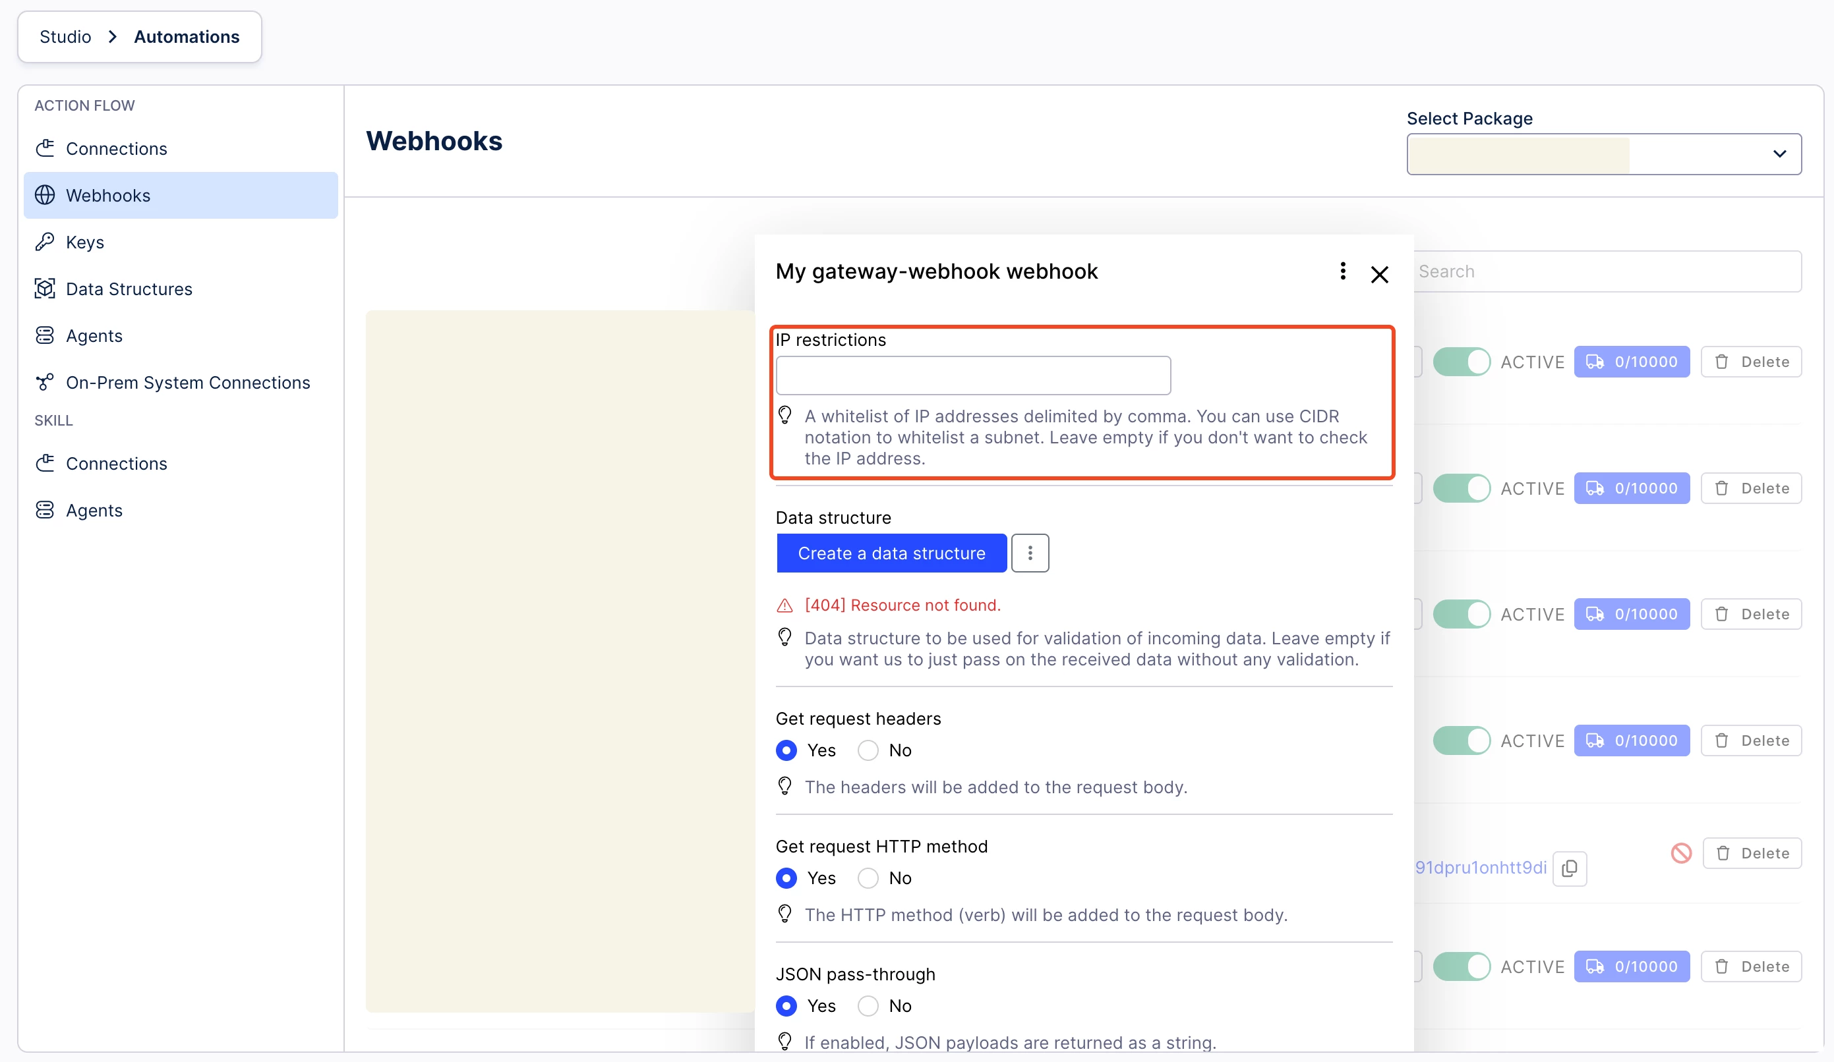Open Connections under the Skill section
This screenshot has height=1062, width=1834.
(x=117, y=463)
